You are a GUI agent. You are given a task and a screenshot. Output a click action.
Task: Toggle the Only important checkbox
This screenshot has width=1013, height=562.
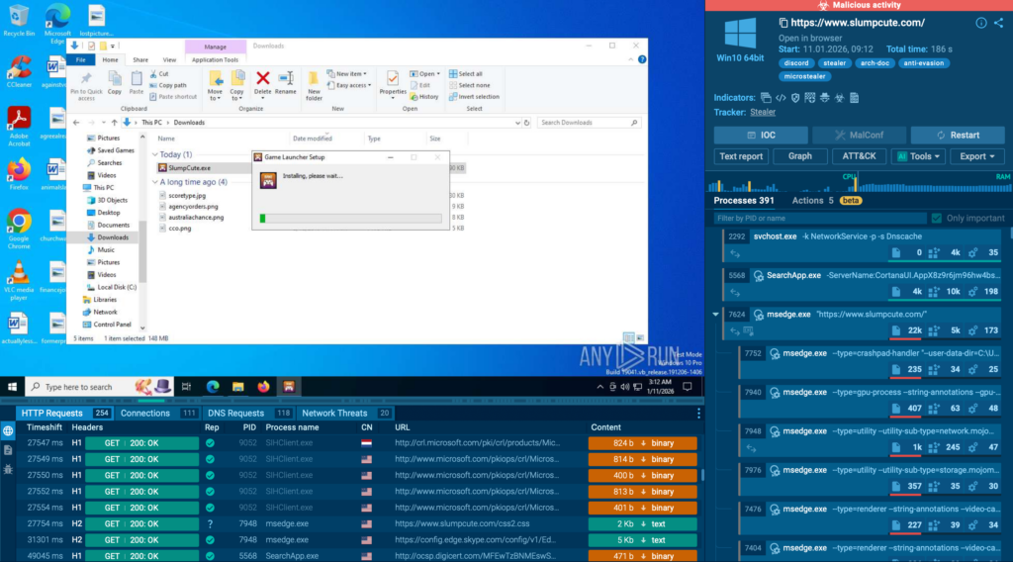pyautogui.click(x=936, y=218)
